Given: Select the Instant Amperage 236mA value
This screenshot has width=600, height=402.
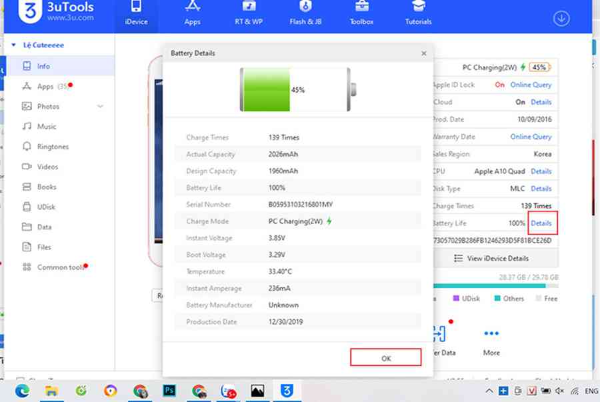Looking at the screenshot, I should point(279,289).
